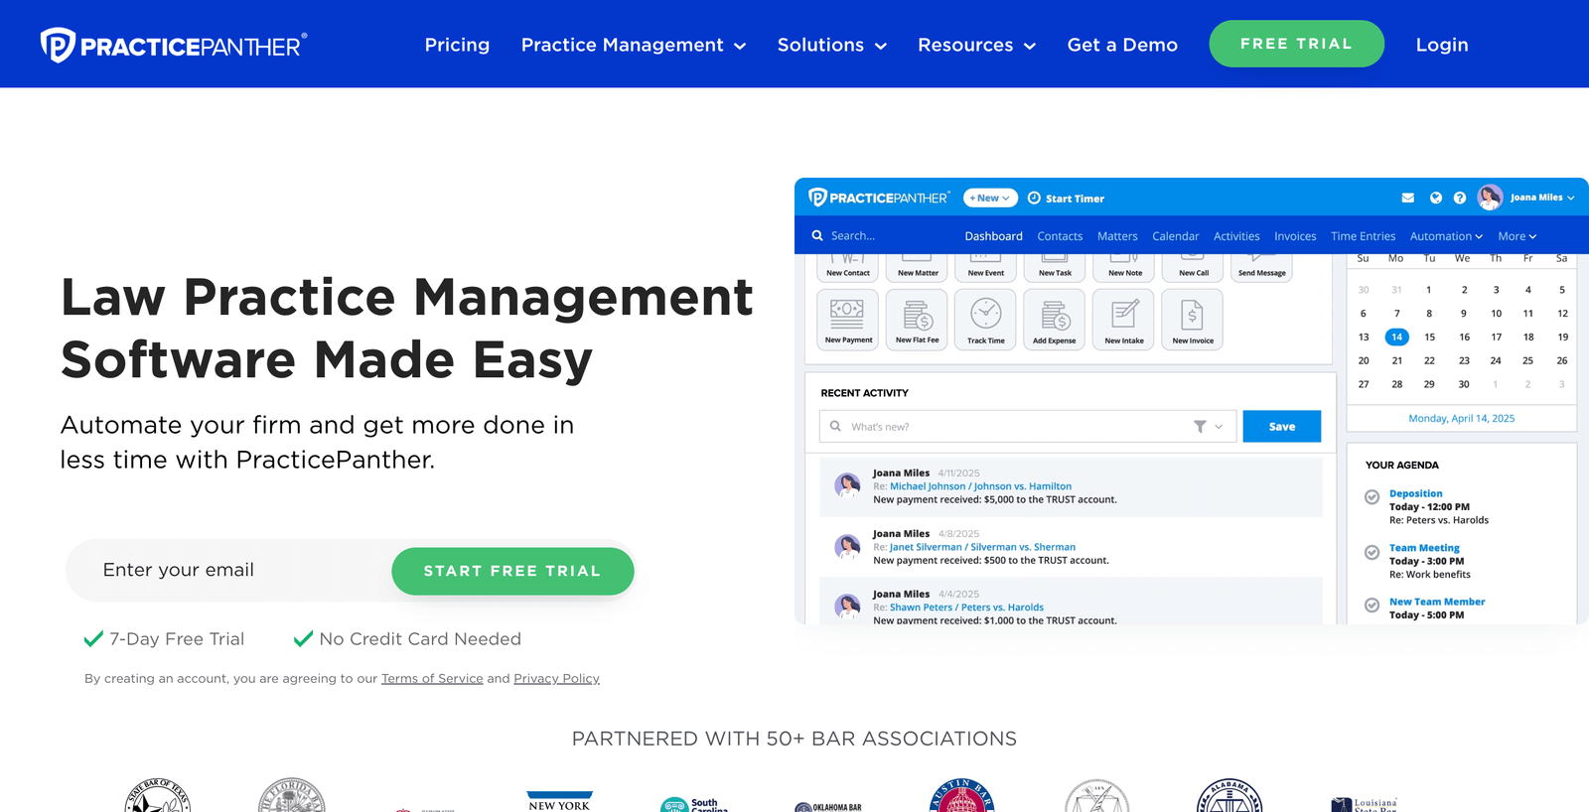Click the help question mark icon
Screen dimensions: 1589x812
tap(1460, 198)
